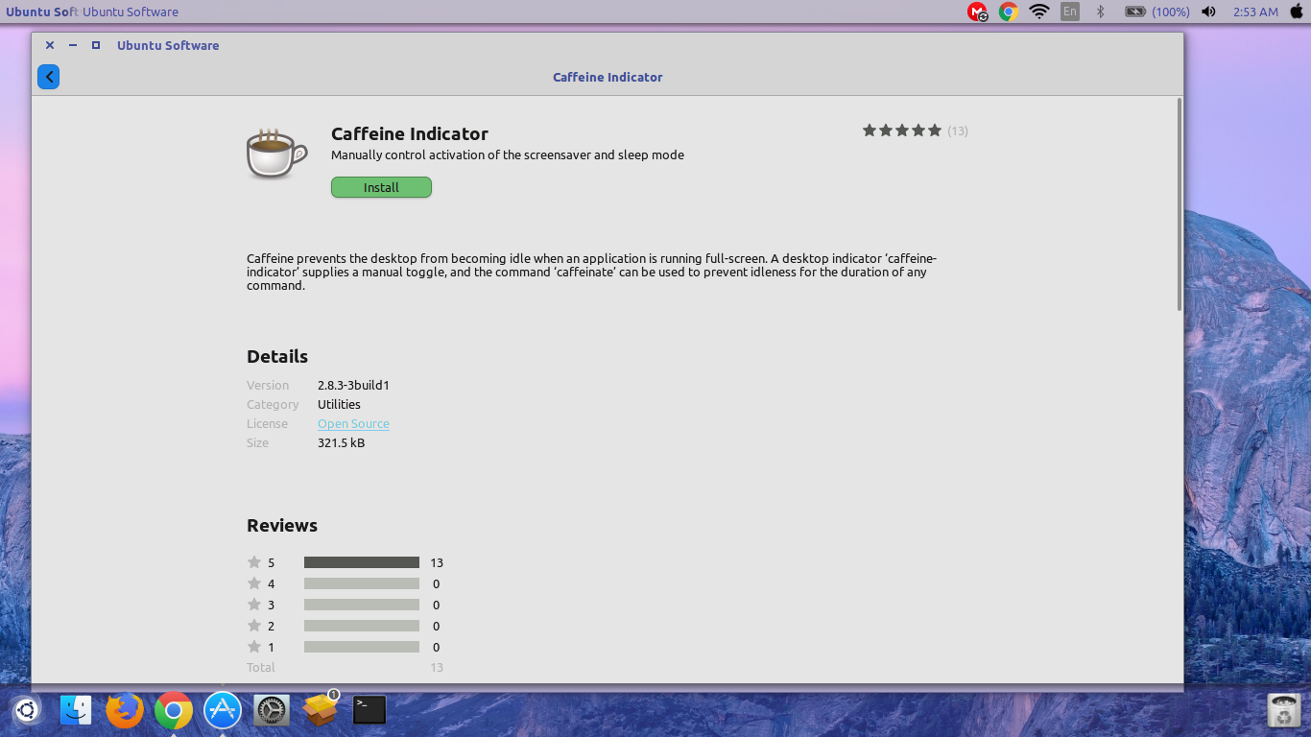
Task: Click the Ubuntu Software title in top panel
Action: [x=131, y=12]
